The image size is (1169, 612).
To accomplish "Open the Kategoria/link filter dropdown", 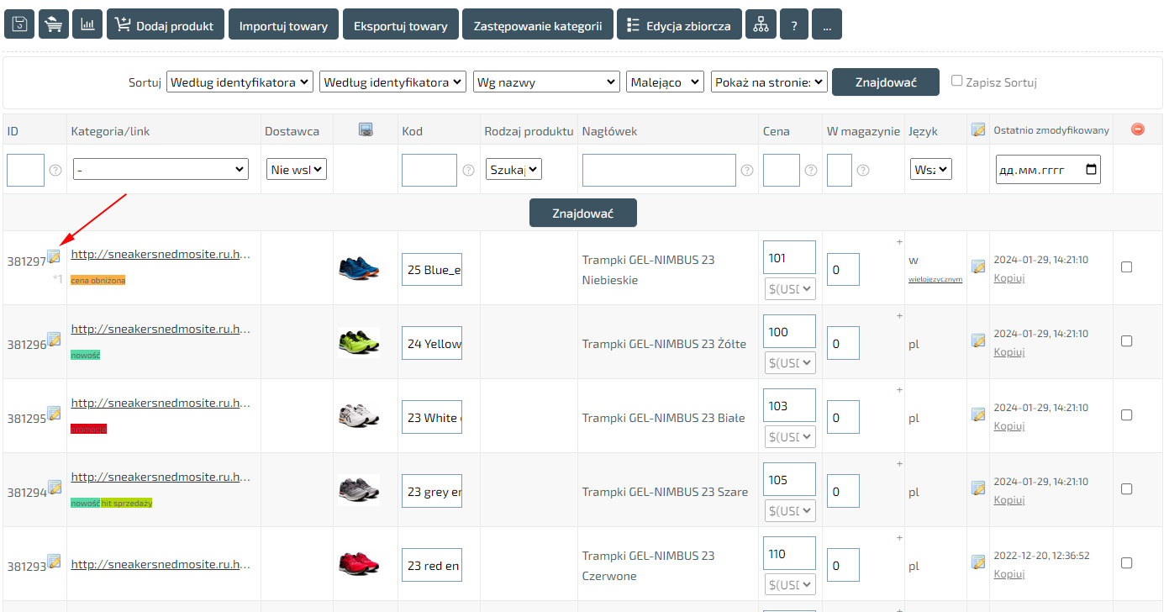I will [x=161, y=170].
